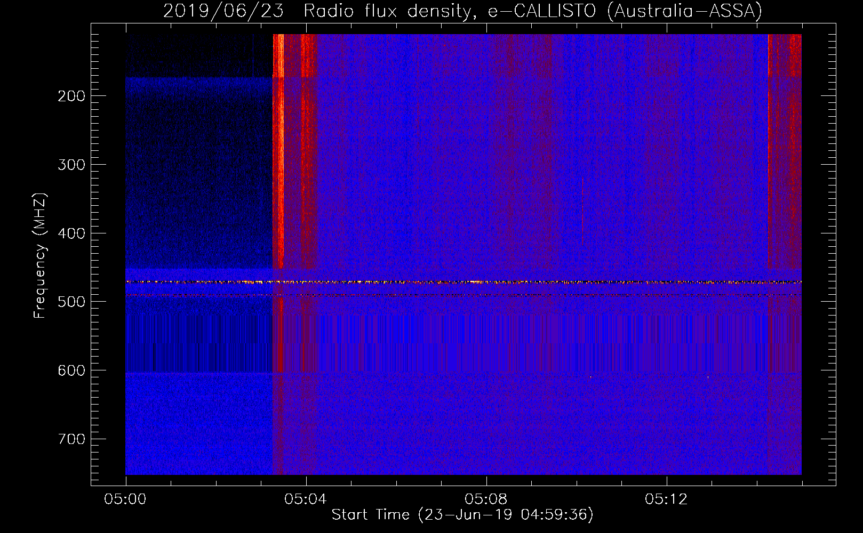Click the 500 frequency tick label
The image size is (863, 533).
coord(71,302)
